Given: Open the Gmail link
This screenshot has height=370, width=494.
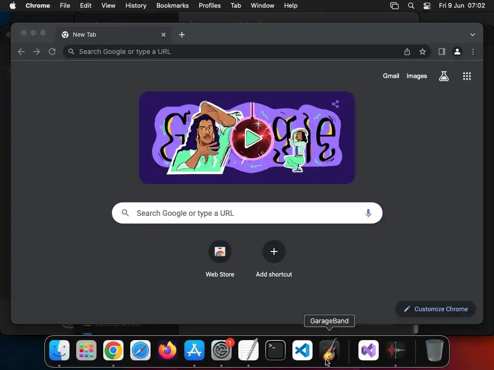Looking at the screenshot, I should pyautogui.click(x=391, y=76).
